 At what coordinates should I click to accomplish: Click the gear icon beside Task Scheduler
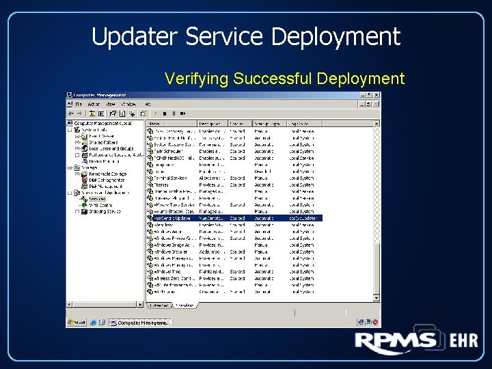click(150, 151)
